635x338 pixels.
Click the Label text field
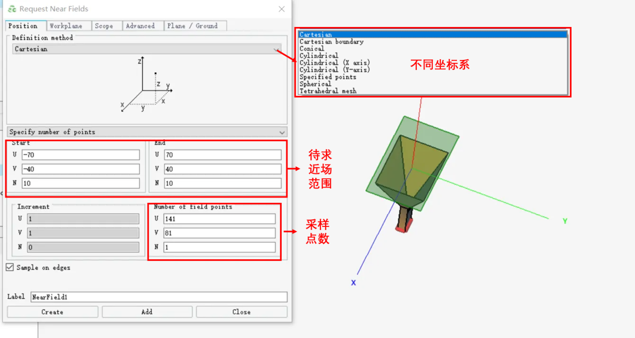(x=159, y=297)
